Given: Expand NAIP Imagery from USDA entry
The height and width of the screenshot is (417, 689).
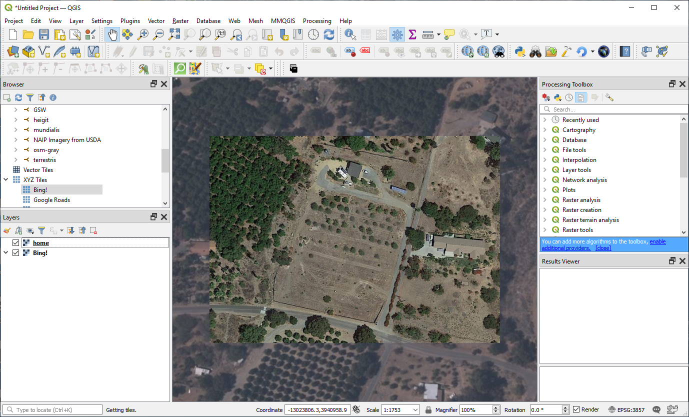Looking at the screenshot, I should coord(15,139).
